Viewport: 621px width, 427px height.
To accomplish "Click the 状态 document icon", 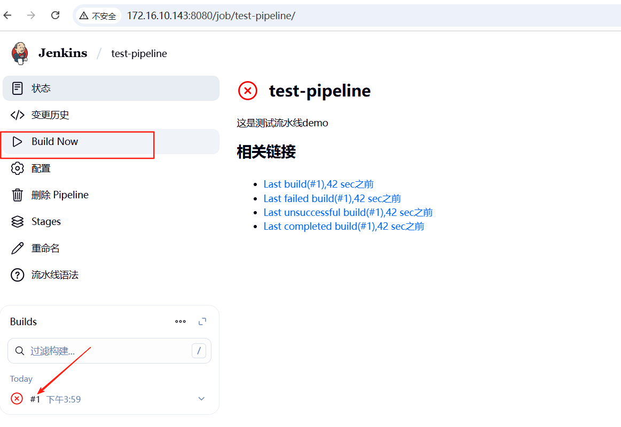I will click(18, 88).
